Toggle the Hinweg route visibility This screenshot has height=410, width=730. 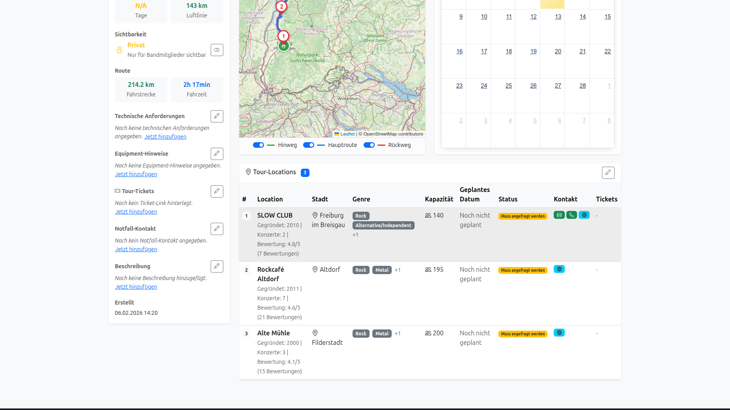tap(258, 145)
